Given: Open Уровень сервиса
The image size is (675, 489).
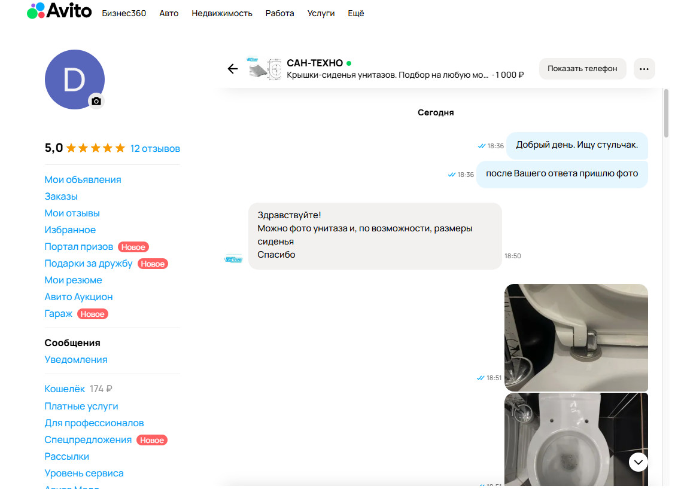Looking at the screenshot, I should point(84,473).
